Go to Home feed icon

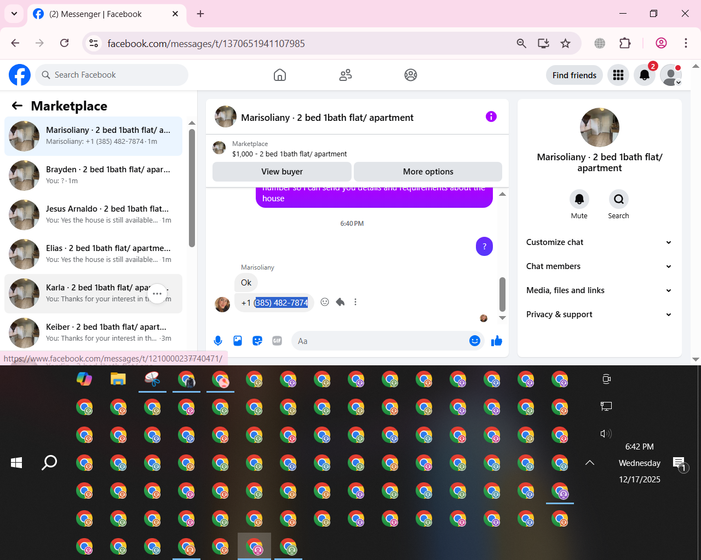point(280,75)
